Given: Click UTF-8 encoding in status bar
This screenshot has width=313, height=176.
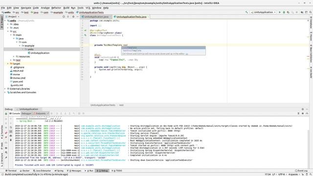Looking at the screenshot, I should tap(282, 175).
